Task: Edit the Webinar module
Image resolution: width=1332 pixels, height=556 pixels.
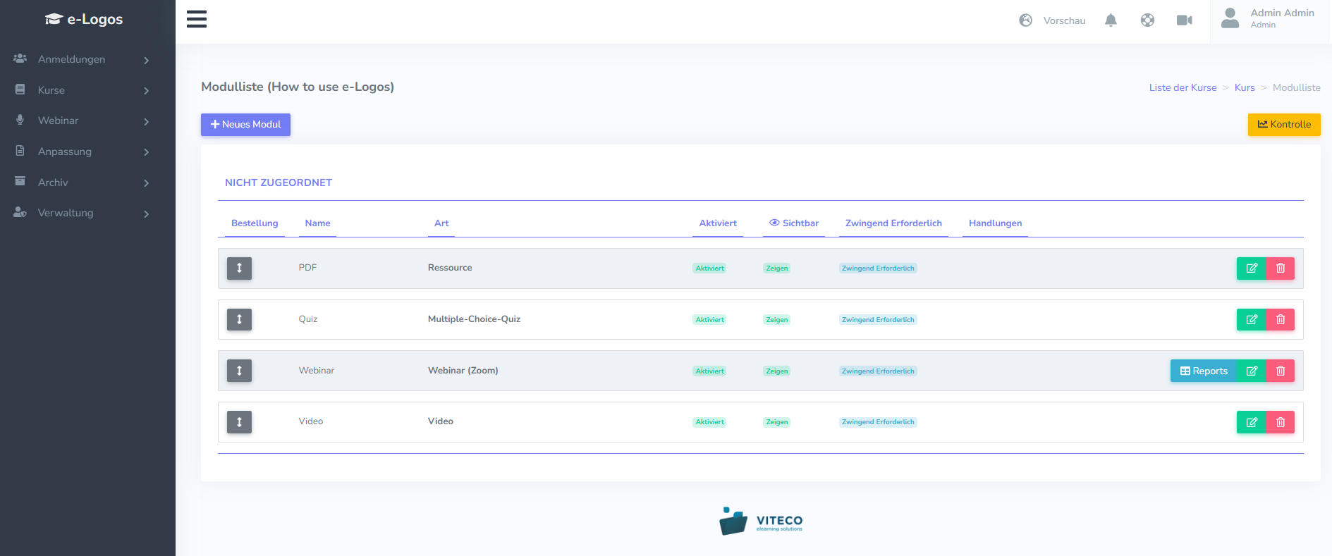Action: click(1251, 371)
